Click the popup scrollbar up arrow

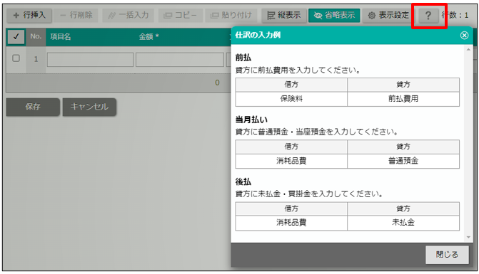(468, 49)
